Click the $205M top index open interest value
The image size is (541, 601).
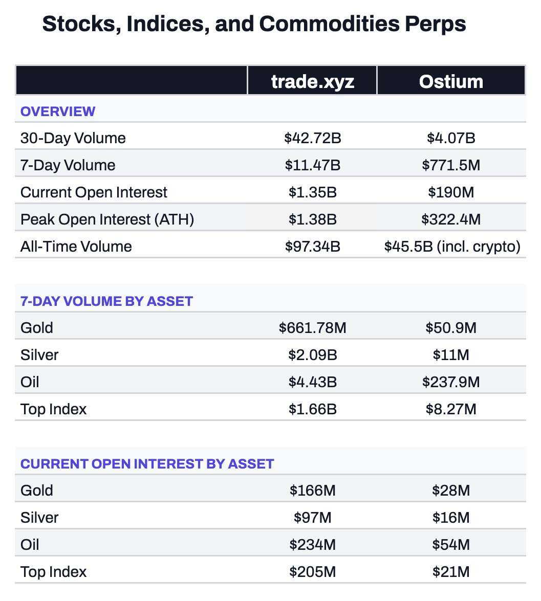click(x=312, y=572)
